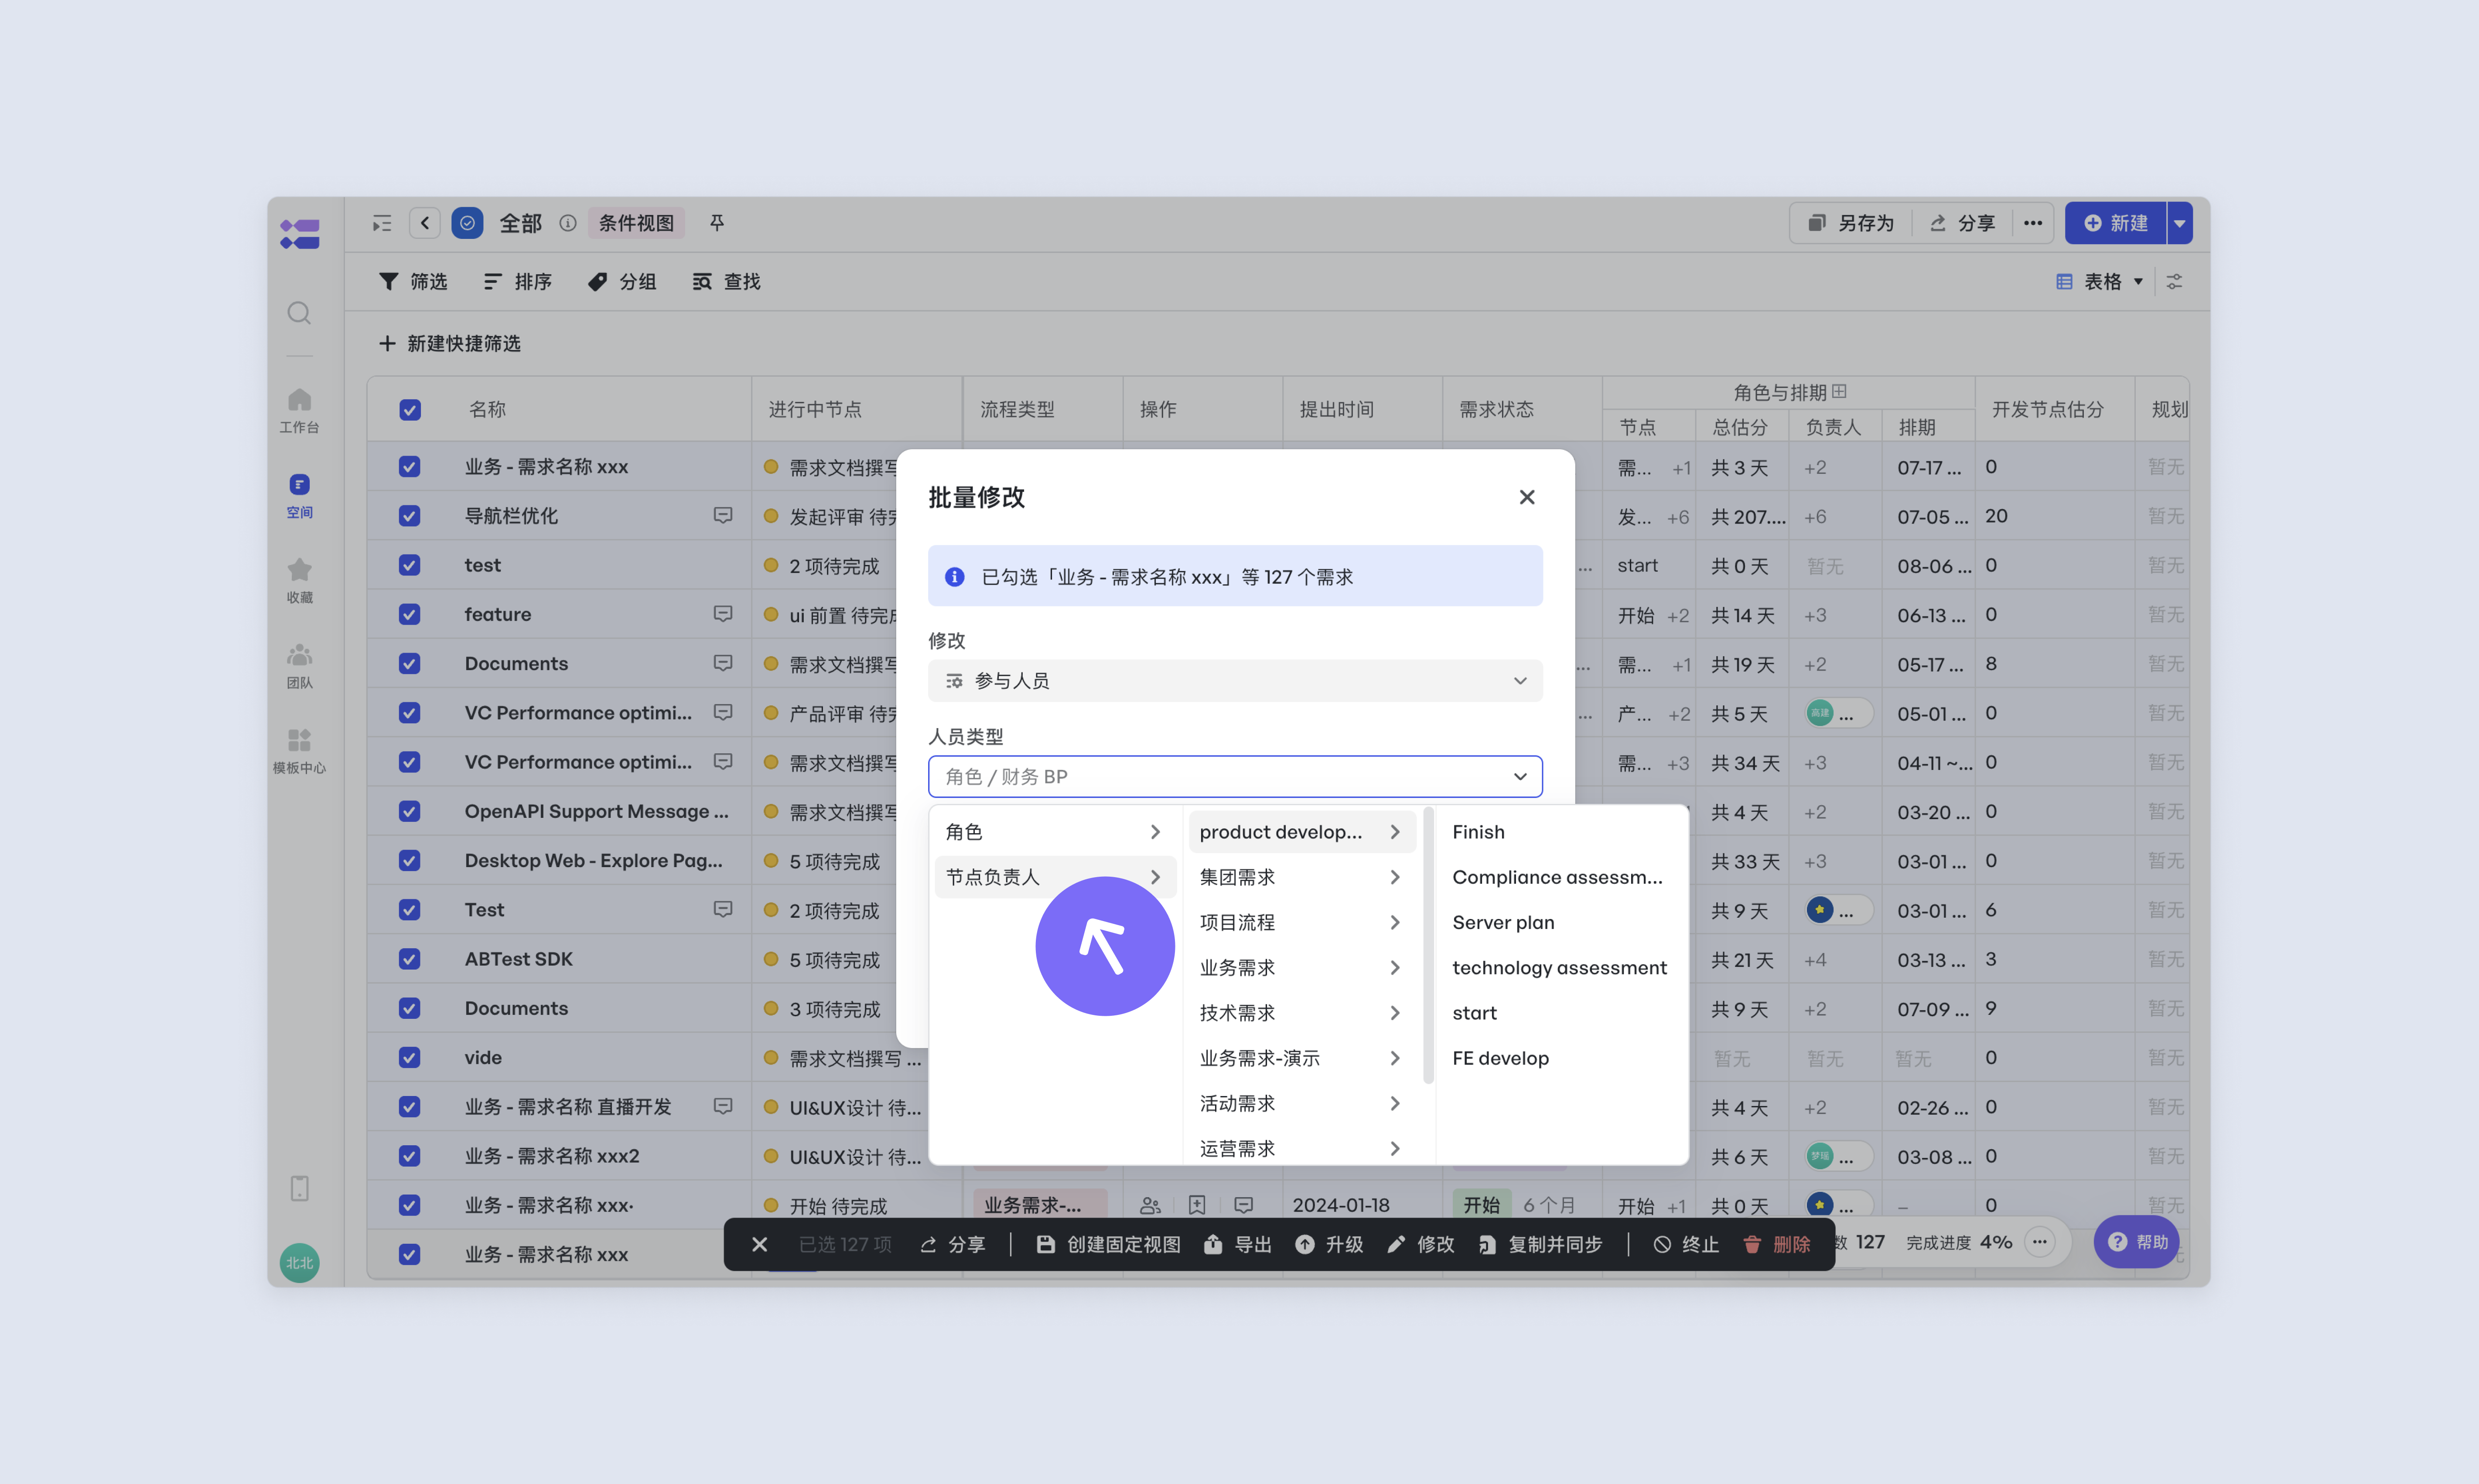Open 模板中心 in the sidebar
The image size is (2479, 1484).
[299, 751]
